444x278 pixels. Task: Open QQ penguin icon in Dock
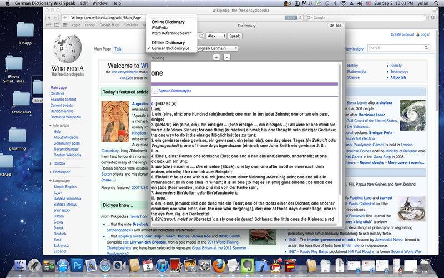click(x=276, y=266)
